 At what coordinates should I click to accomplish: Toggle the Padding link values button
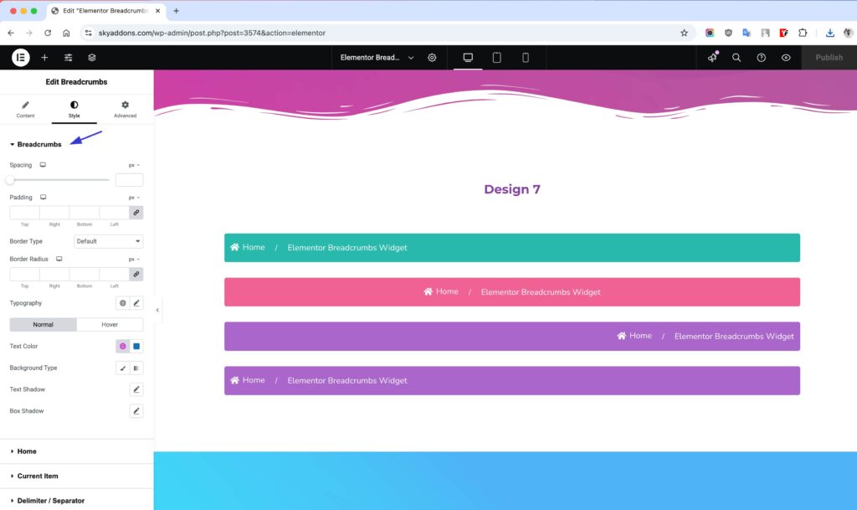[x=136, y=213]
